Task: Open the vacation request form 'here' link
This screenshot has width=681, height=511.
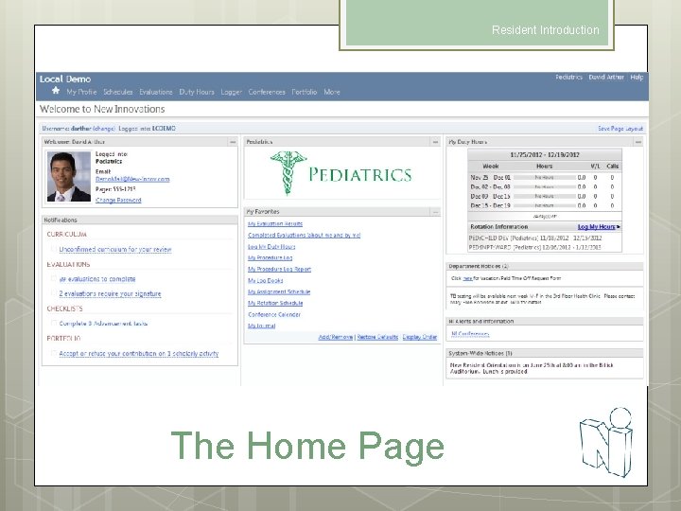Action: (467, 278)
